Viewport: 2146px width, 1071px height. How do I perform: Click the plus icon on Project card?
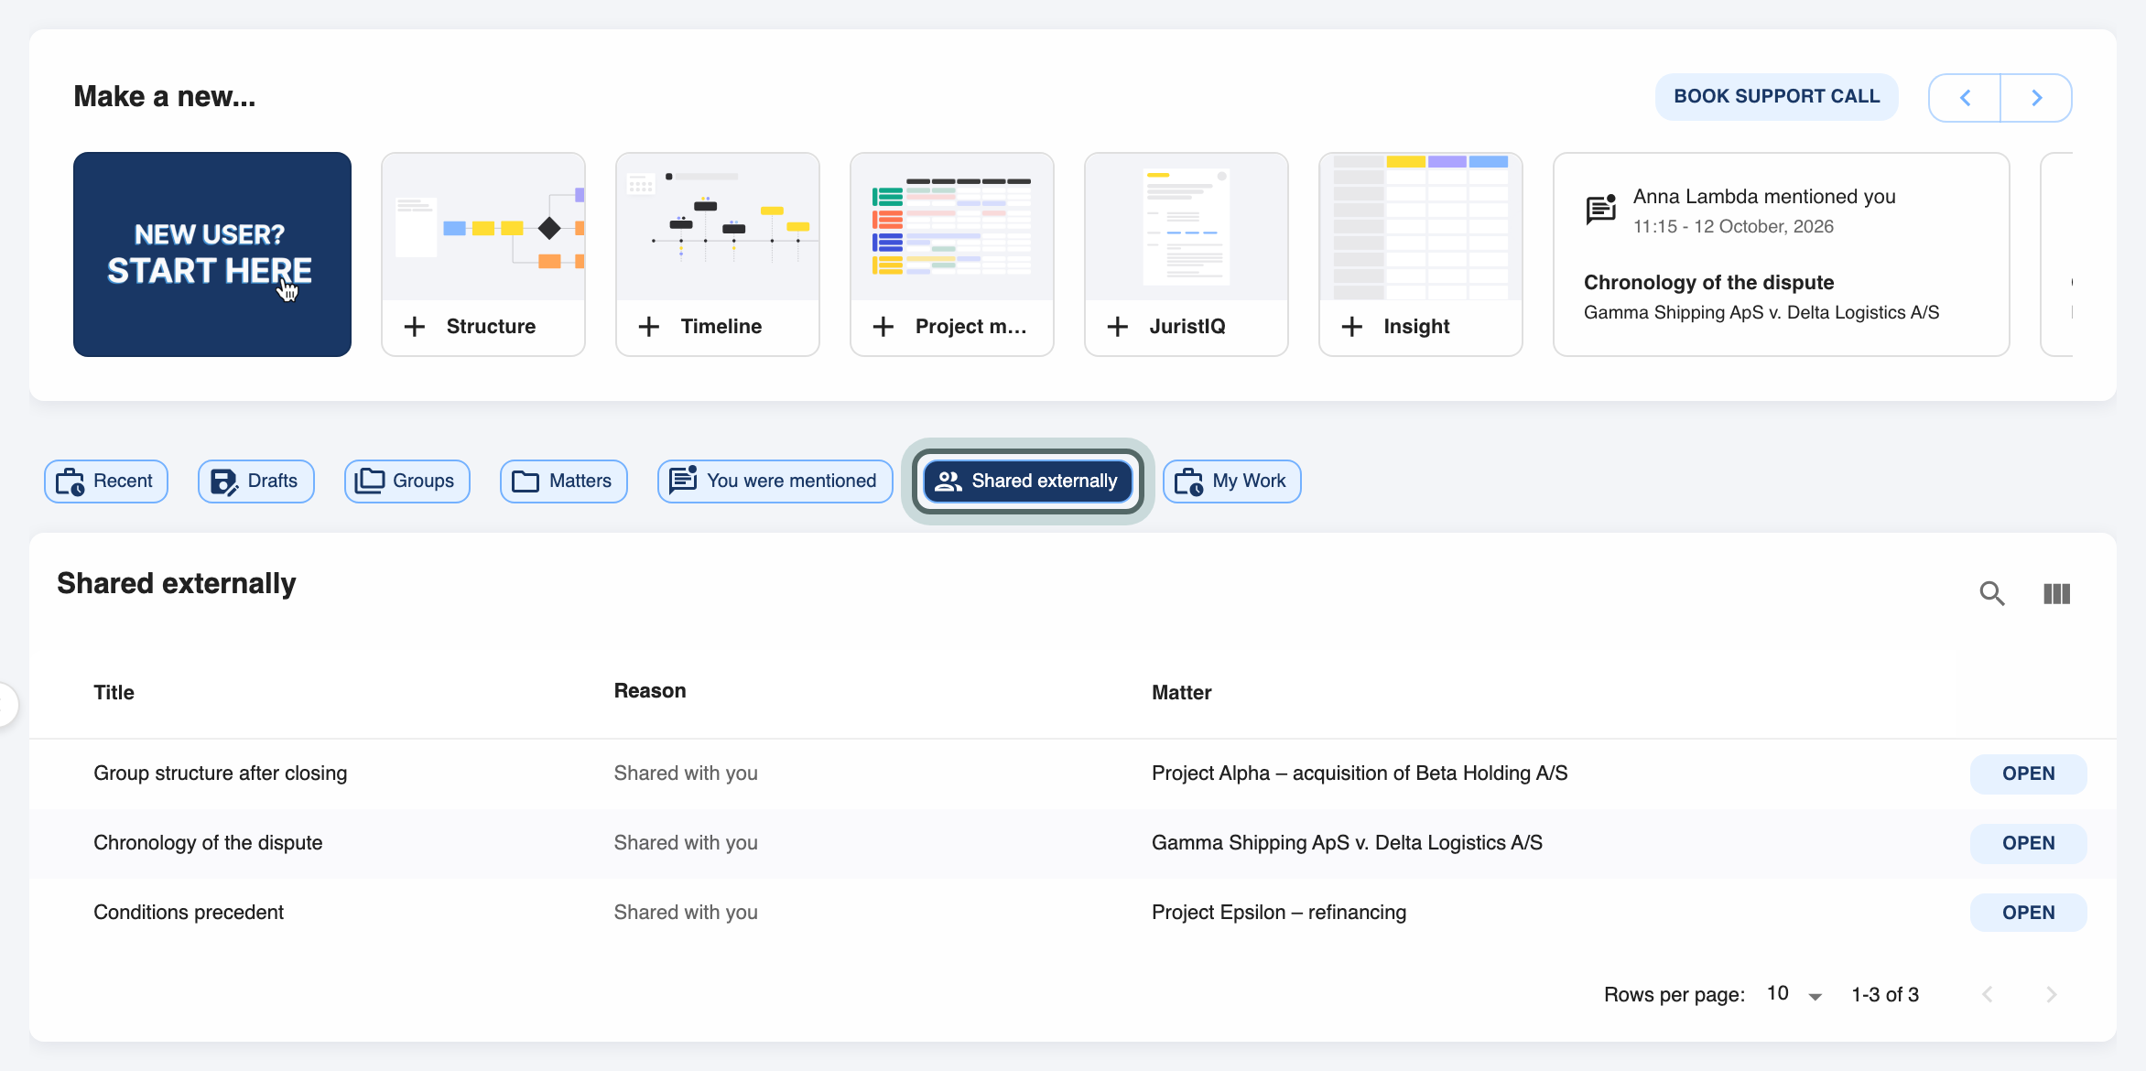click(x=883, y=327)
